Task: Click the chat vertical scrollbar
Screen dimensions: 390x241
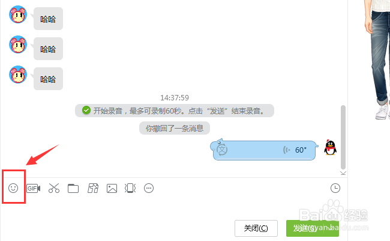Action: pos(343,137)
